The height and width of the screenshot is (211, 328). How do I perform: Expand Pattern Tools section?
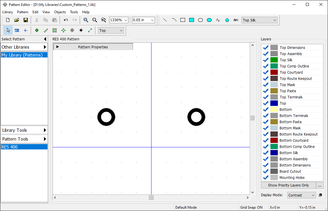click(24, 139)
